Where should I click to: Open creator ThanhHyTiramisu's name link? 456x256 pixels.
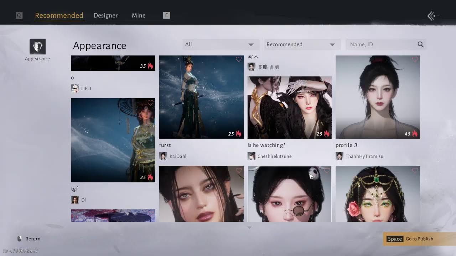[x=364, y=156]
